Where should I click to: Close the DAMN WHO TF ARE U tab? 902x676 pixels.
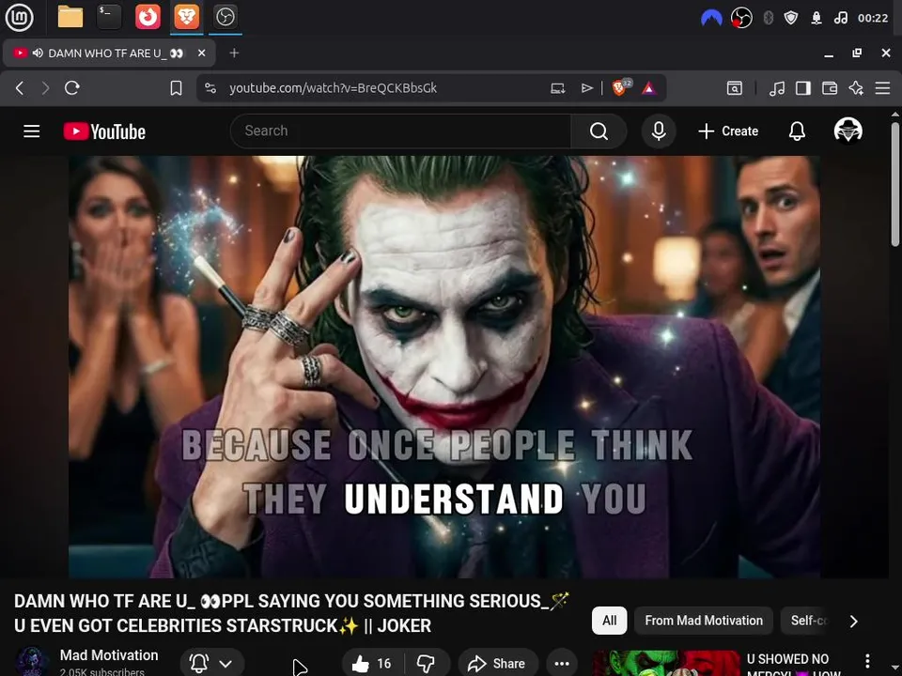coord(201,53)
